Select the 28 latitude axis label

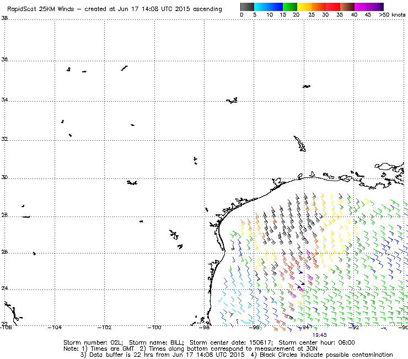(4, 215)
